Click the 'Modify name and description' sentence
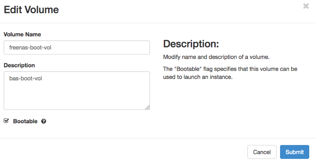315x161 pixels. 216,57
